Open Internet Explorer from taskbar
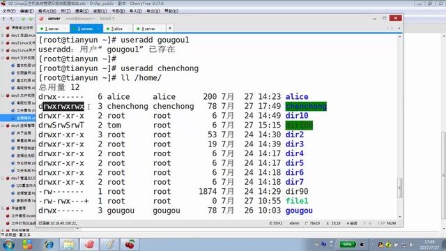The image size is (446, 251). pyautogui.click(x=49, y=245)
